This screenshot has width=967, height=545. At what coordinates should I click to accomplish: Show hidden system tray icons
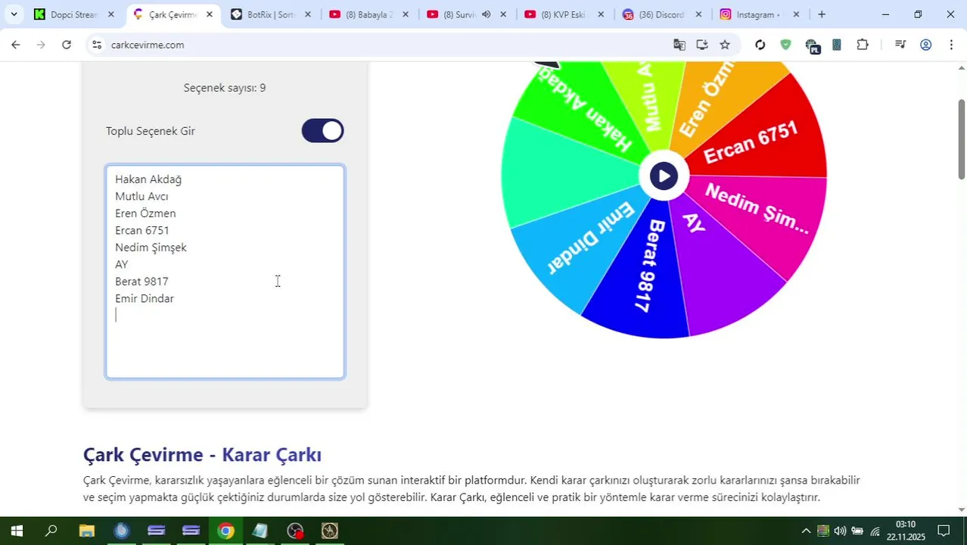tap(806, 531)
